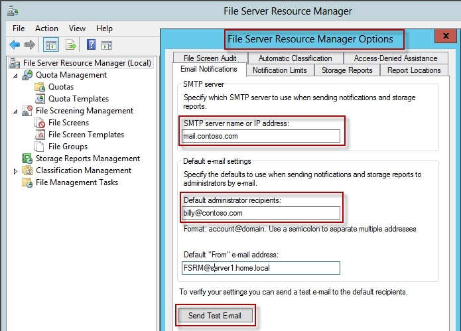Toggle the Show/Hide Console Tree icon
Screen dimensions: 461x331
(x=51, y=45)
